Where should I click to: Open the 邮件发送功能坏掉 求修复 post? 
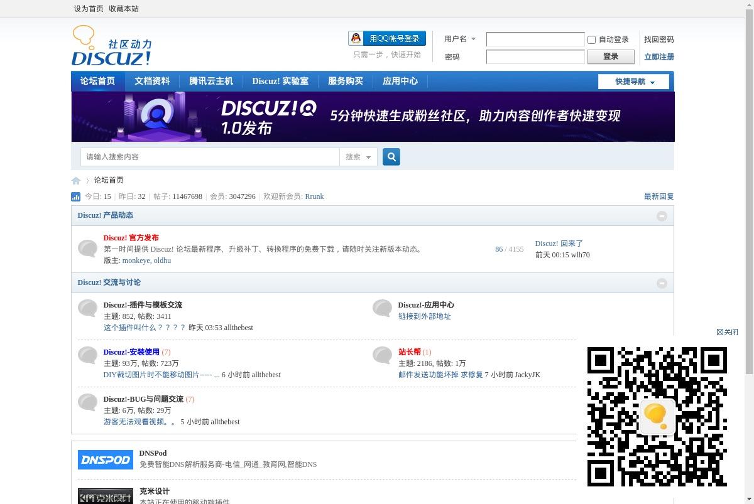(440, 375)
